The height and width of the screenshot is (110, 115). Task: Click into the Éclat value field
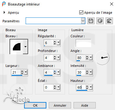(49, 87)
